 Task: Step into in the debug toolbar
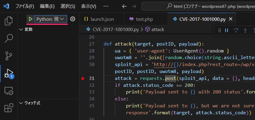[245, 30]
